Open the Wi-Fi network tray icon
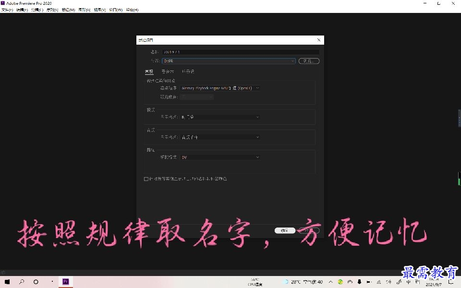Viewport: 461px width, 288px height. (x=379, y=282)
